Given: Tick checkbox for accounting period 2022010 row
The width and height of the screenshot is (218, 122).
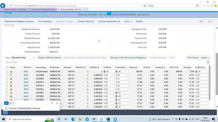Looking at the screenshot, I should coord(7,82).
